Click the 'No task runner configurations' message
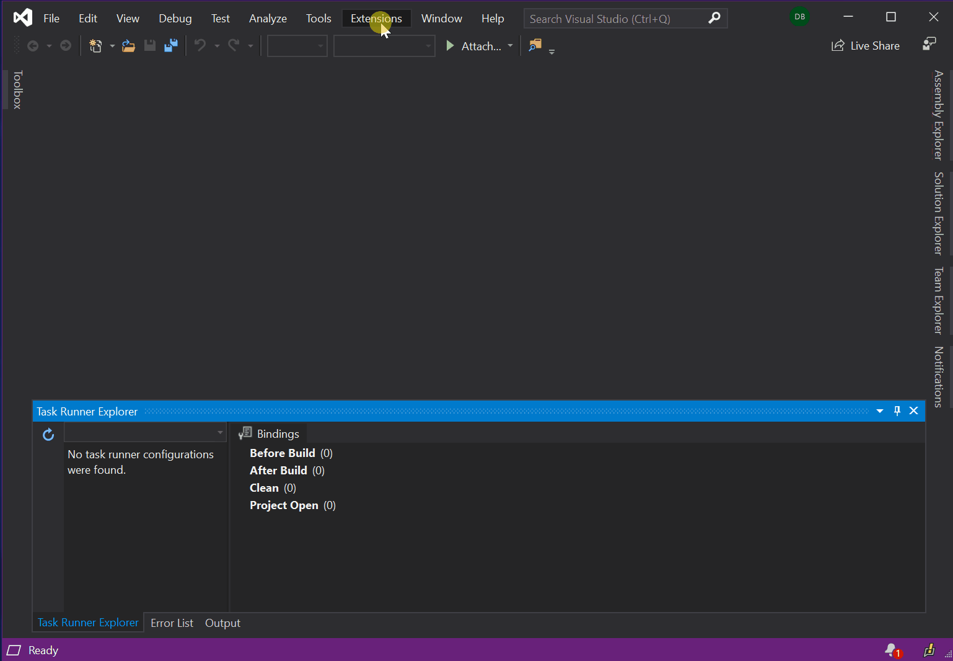Viewport: 953px width, 661px height. pyautogui.click(x=141, y=462)
